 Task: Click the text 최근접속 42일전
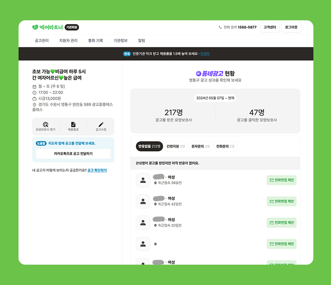click(x=170, y=204)
